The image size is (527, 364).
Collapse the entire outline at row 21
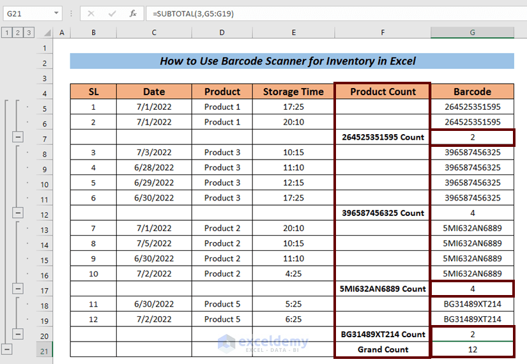(x=7, y=349)
